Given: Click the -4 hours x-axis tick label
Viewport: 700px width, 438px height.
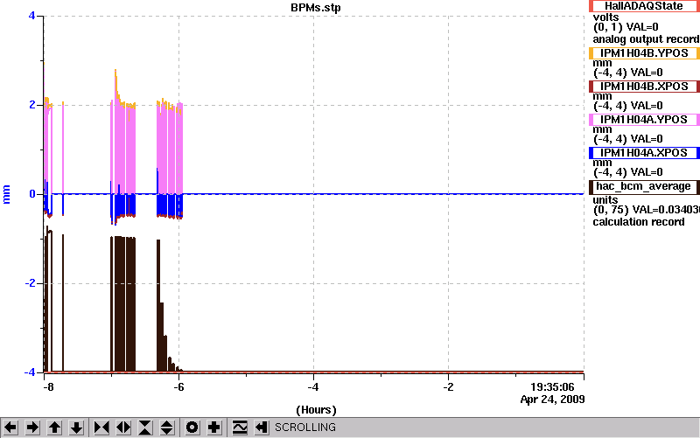Looking at the screenshot, I should click(313, 386).
